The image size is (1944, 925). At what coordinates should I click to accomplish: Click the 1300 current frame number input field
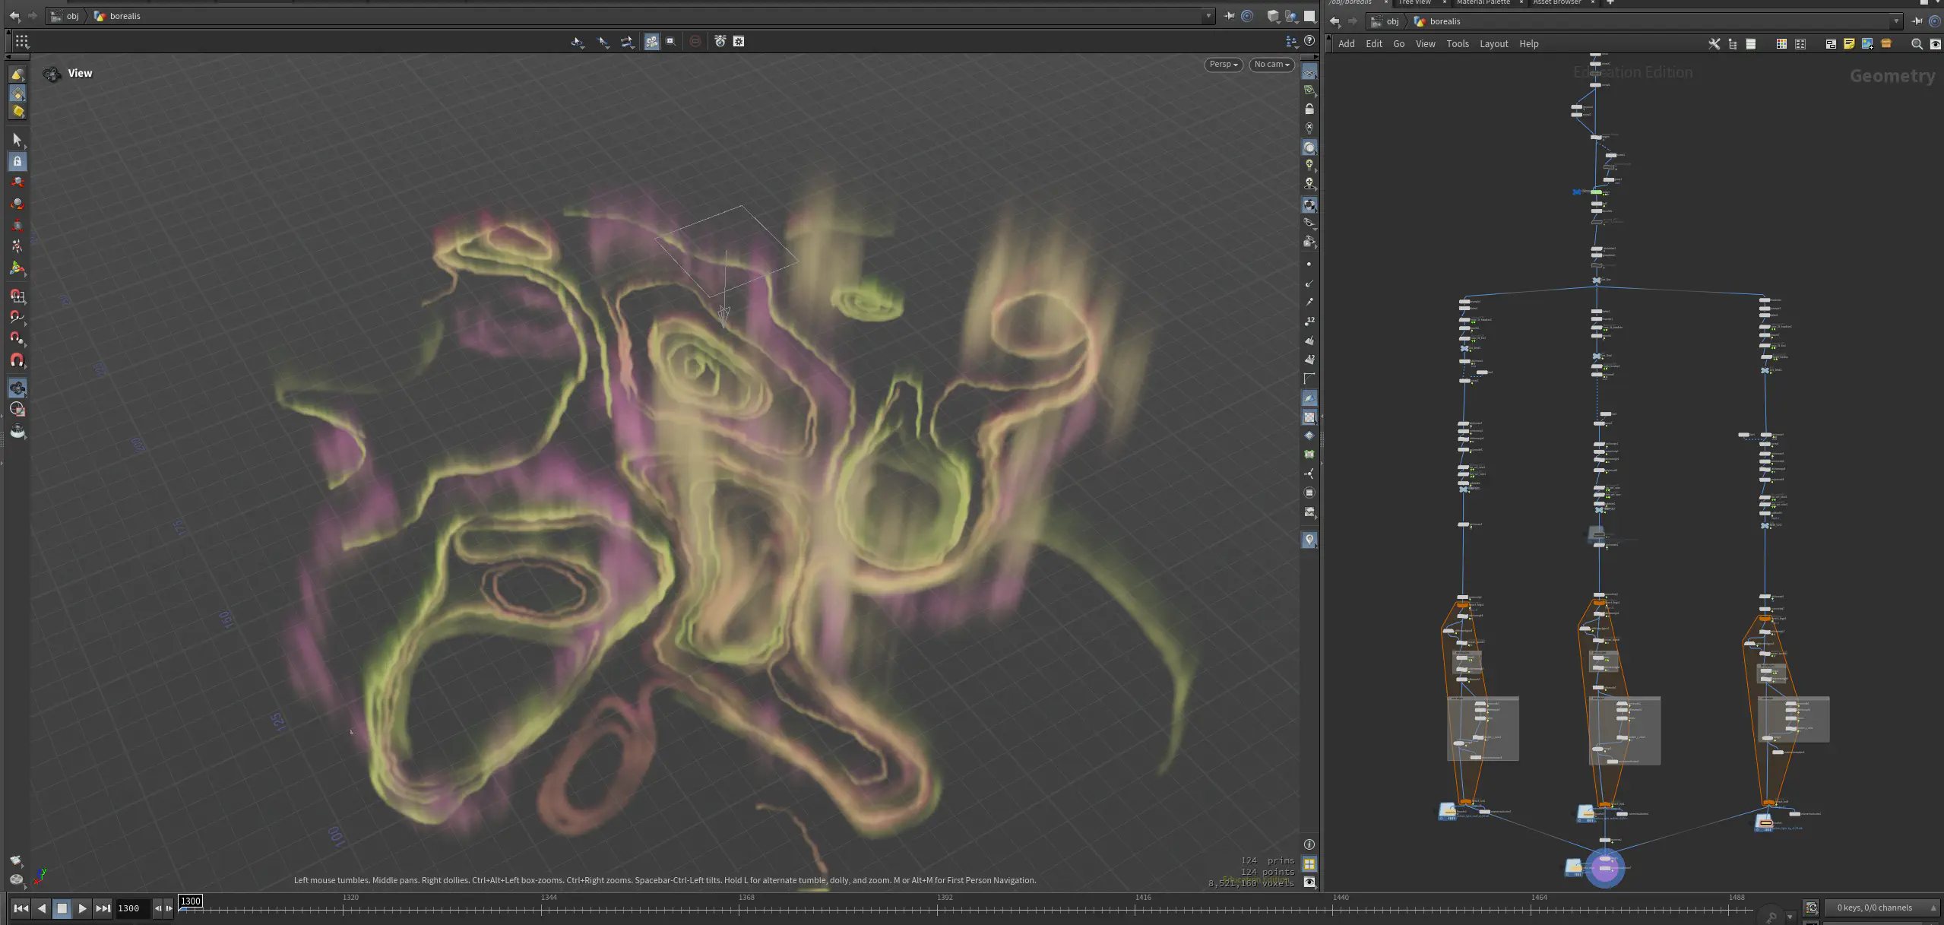coord(130,908)
